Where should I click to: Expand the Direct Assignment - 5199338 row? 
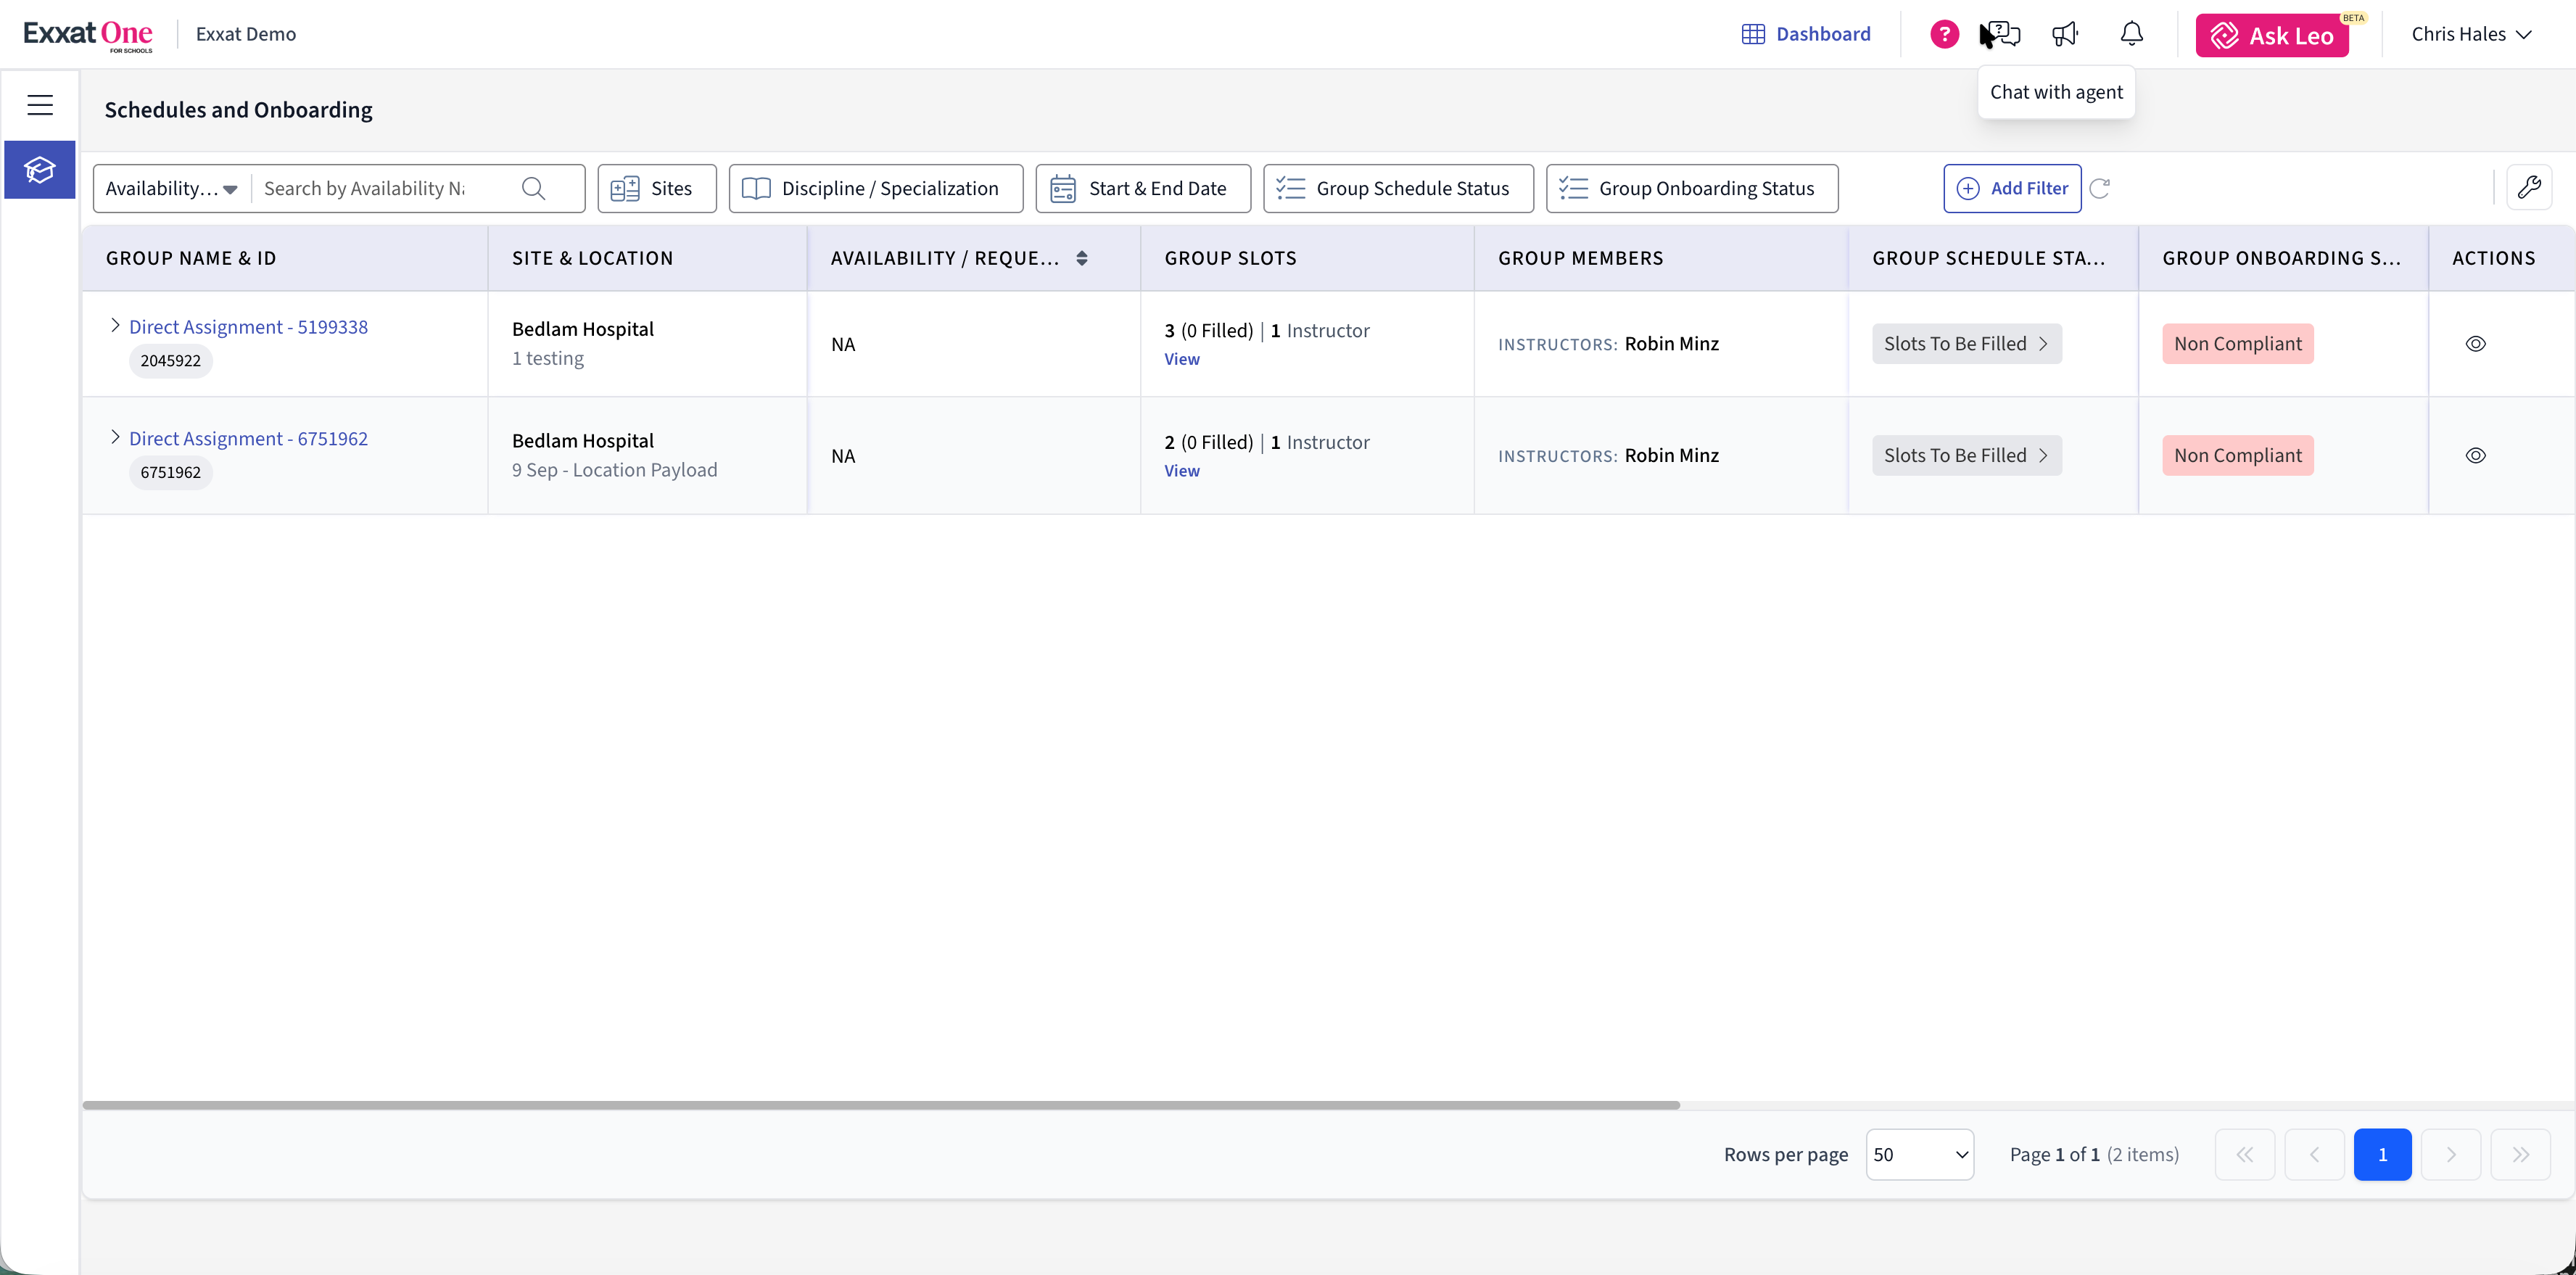click(115, 326)
